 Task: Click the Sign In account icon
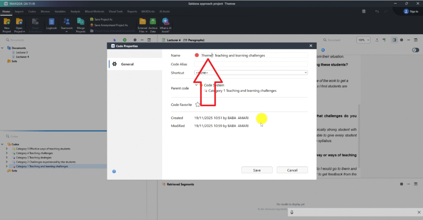(406, 12)
